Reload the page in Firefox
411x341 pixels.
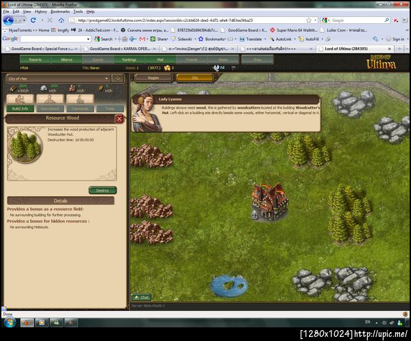(x=33, y=21)
